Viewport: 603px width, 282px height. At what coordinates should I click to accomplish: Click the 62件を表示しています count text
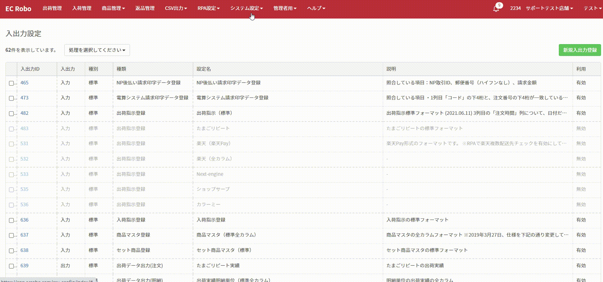click(x=31, y=50)
